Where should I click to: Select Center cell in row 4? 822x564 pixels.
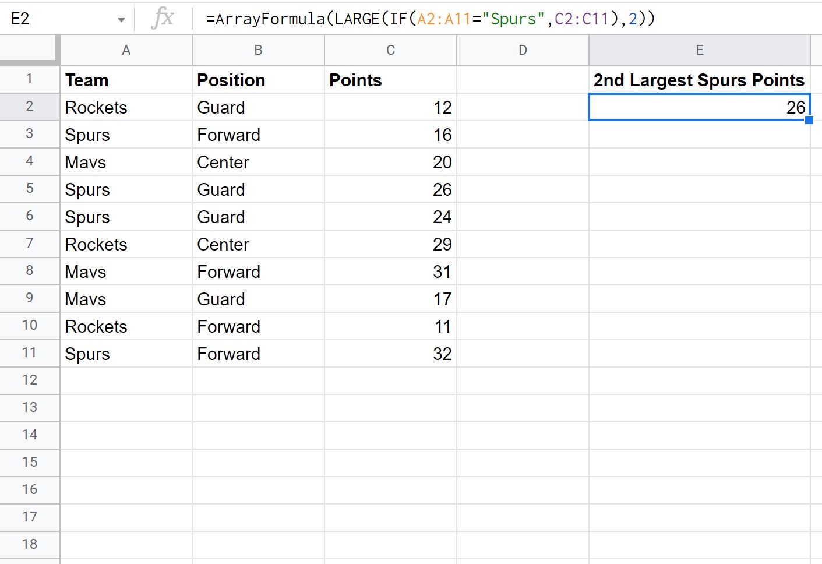(x=259, y=162)
